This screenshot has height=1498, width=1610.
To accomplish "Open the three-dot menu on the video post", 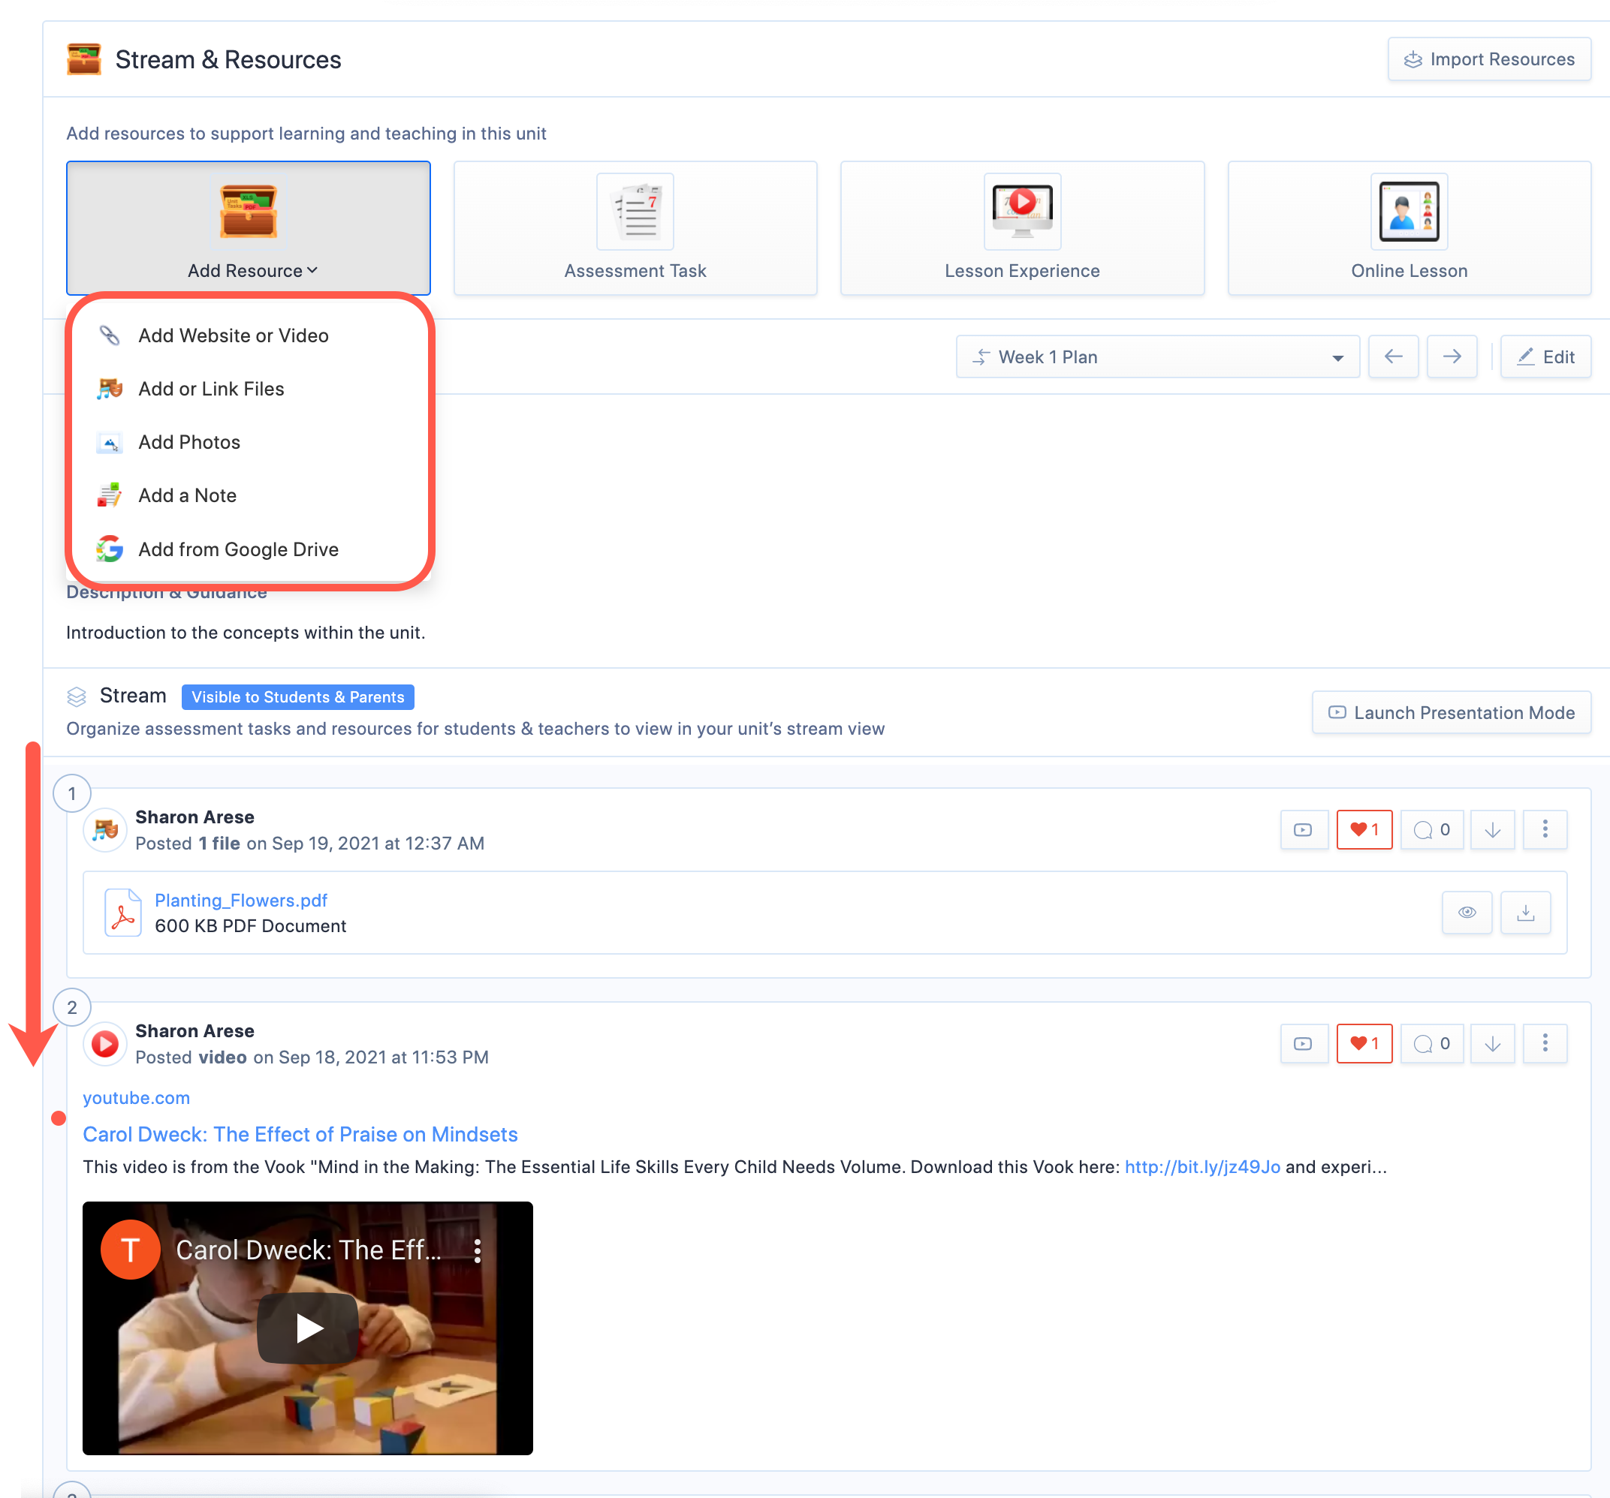I will [1545, 1043].
